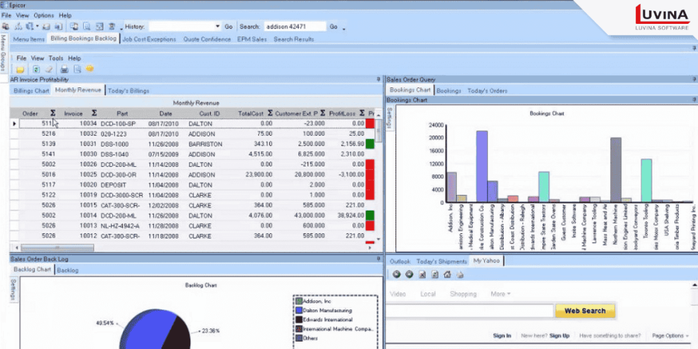Click the tall Northern Machine bar in chart
This screenshot has width=698, height=349.
[616, 170]
